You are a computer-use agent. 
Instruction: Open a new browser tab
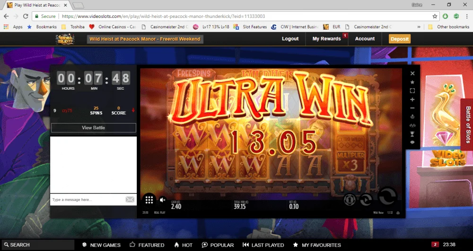(78, 5)
